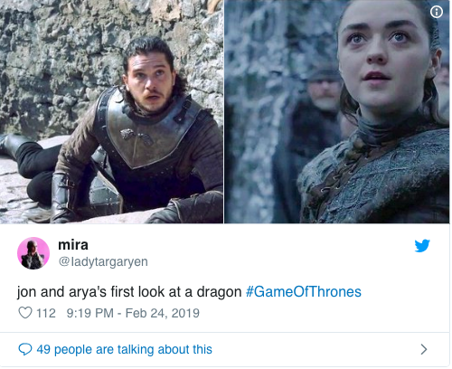Image resolution: width=452 pixels, height=369 pixels.
Task: Like the tweet with the heart icon
Action: coord(25,313)
